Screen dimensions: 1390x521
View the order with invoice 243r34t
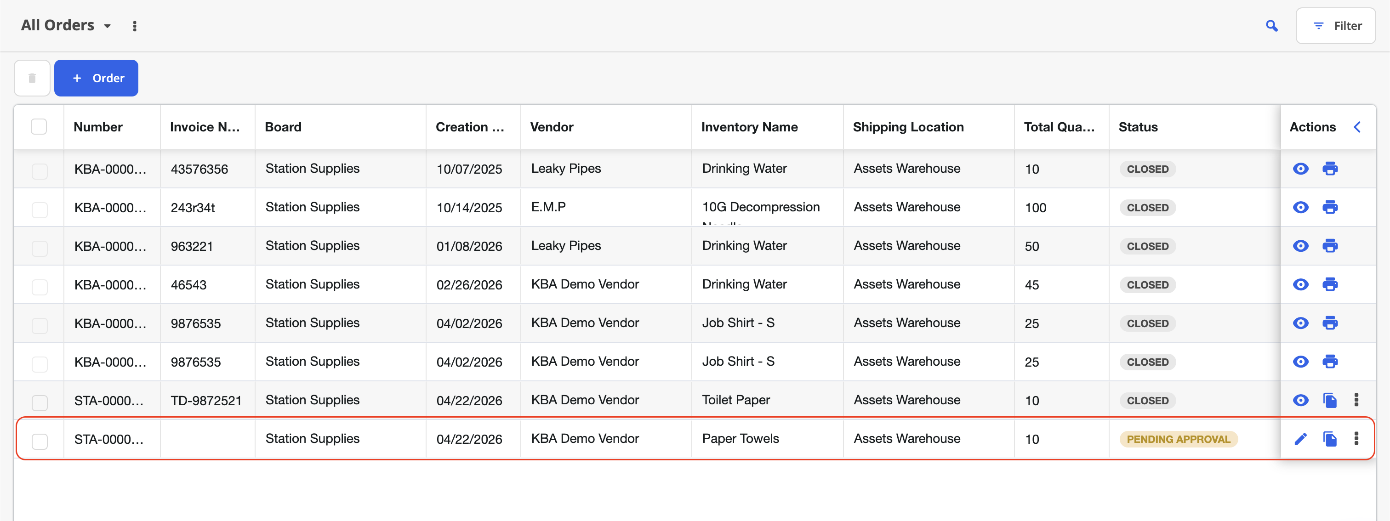1300,207
